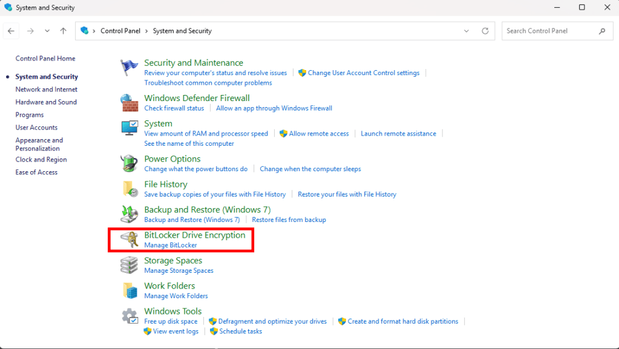Open Clock and Region category
Screen dimensions: 619x349
click(x=41, y=160)
